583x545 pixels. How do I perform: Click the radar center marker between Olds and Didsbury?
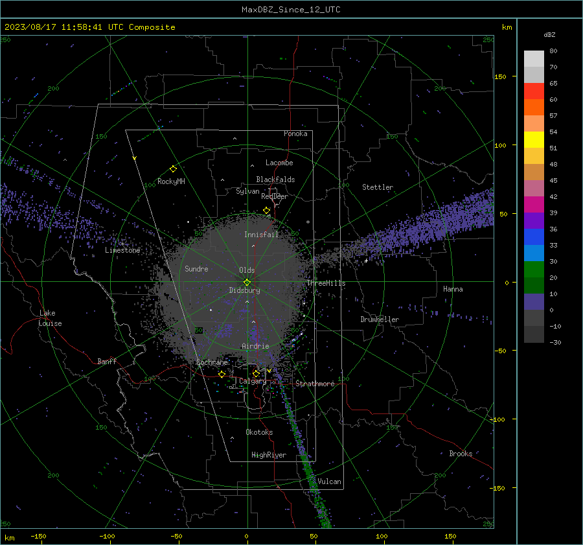(247, 282)
